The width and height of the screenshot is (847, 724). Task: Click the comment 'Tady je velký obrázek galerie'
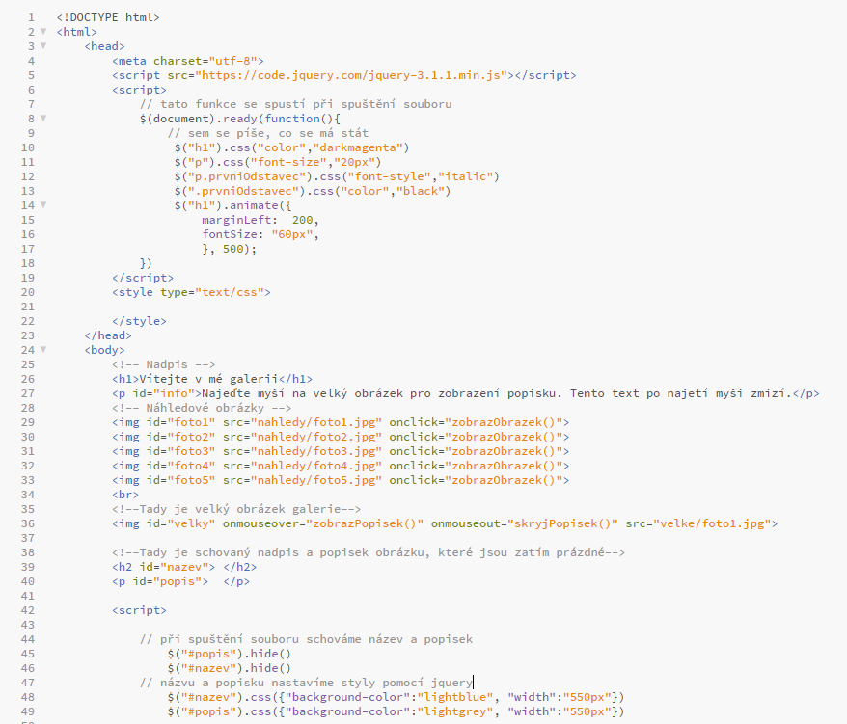coord(236,509)
